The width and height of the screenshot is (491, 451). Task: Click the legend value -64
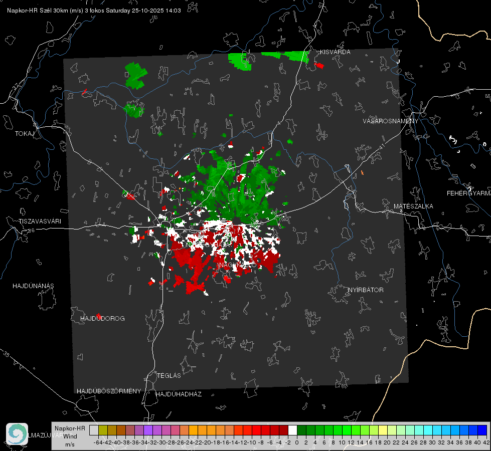coord(98,442)
